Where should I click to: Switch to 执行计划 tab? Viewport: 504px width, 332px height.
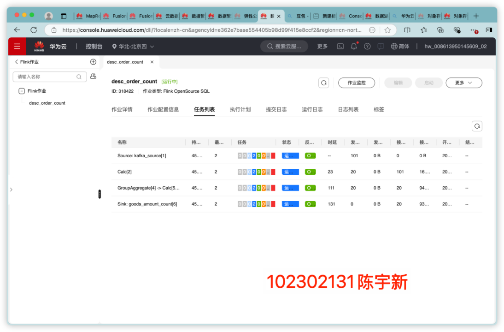[x=240, y=109]
